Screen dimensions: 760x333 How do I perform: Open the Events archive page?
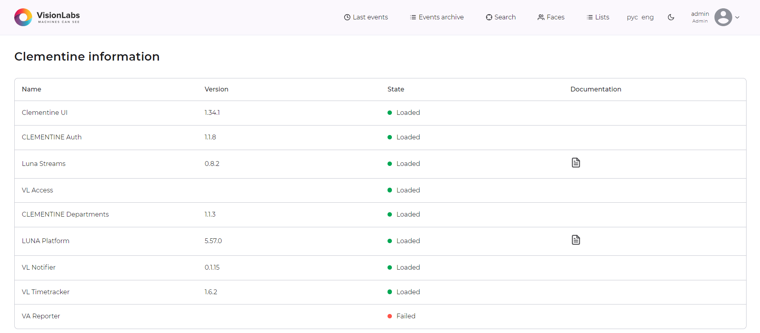[437, 17]
